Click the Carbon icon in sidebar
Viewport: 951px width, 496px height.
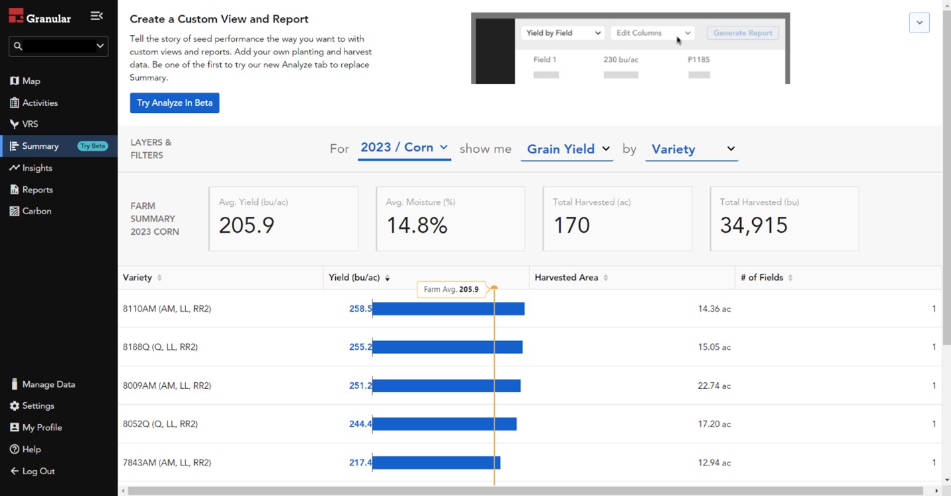(x=15, y=211)
